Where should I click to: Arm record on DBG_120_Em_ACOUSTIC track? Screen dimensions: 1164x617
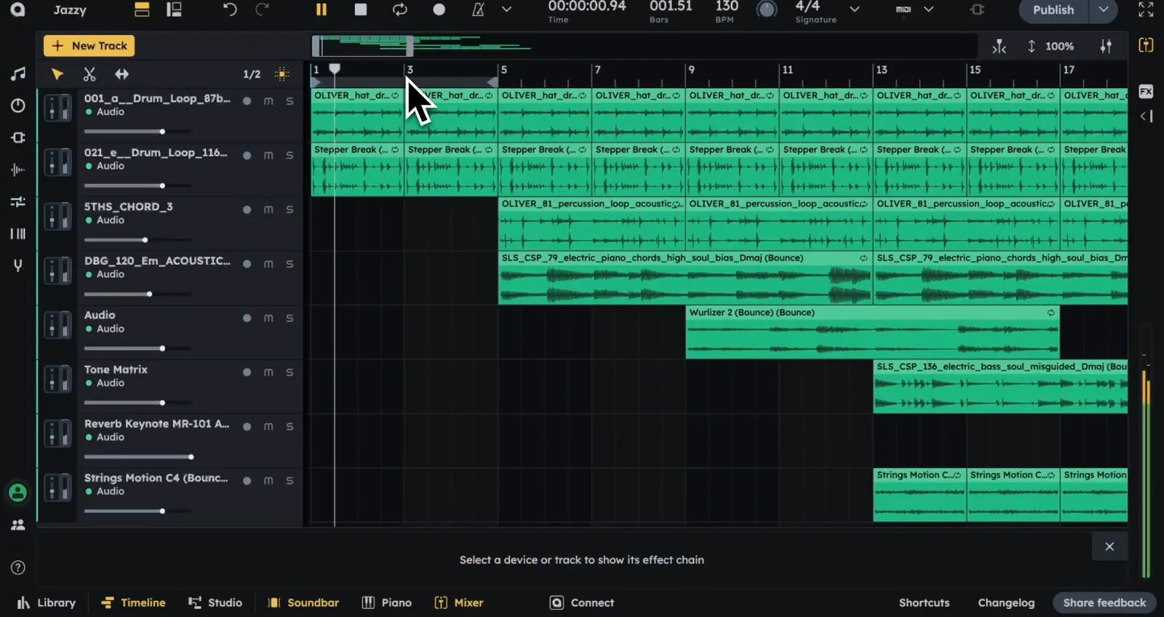pyautogui.click(x=247, y=264)
